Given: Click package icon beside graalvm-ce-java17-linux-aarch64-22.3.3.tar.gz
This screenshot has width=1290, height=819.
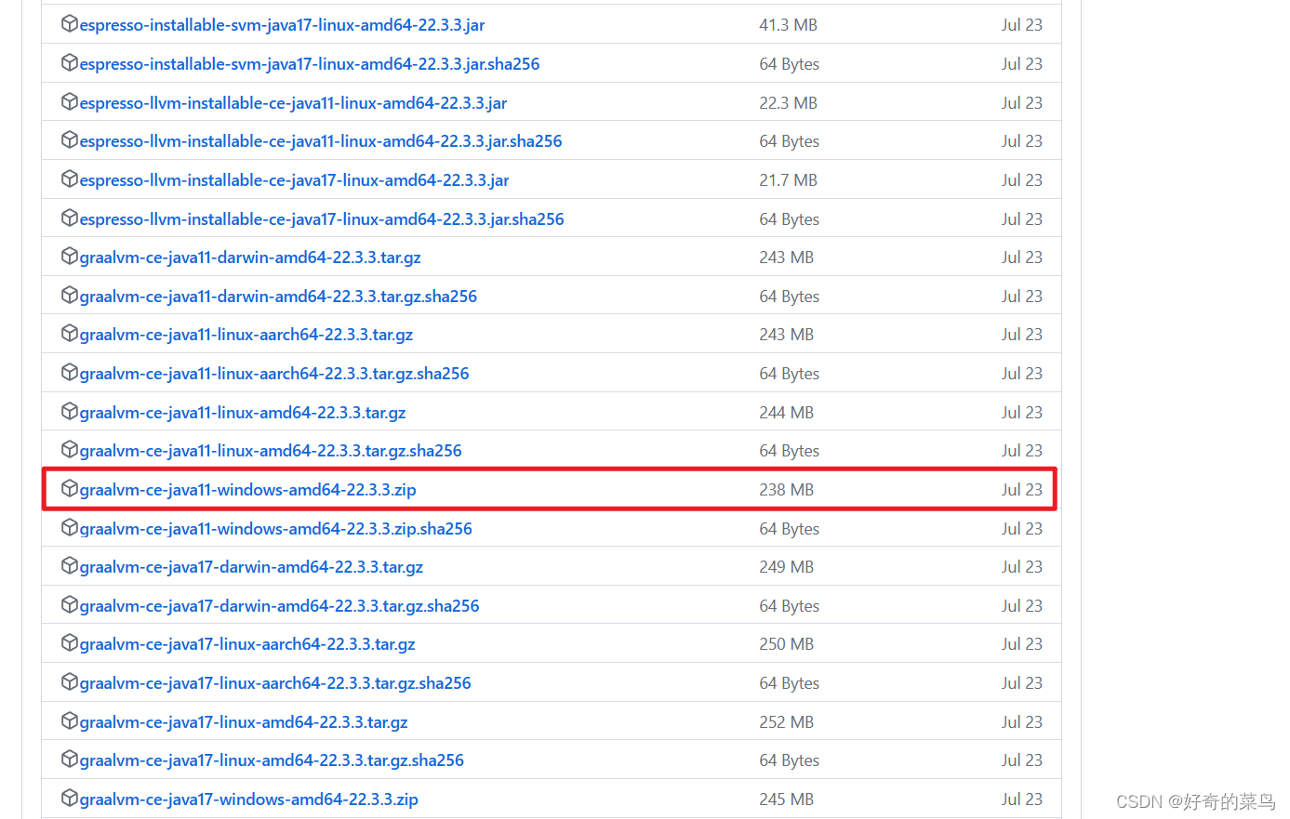Looking at the screenshot, I should (x=69, y=642).
